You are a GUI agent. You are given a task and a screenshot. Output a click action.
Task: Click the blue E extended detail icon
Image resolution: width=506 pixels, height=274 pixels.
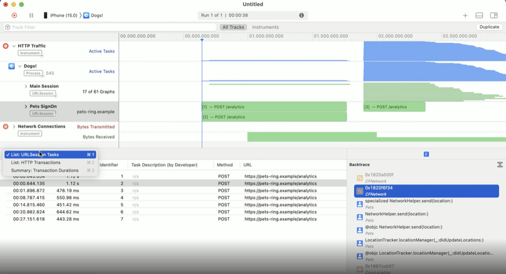(x=426, y=154)
